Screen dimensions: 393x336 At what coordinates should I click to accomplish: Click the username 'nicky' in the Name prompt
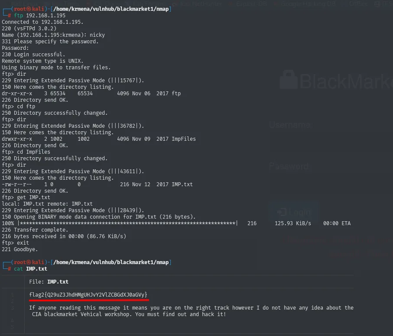[x=97, y=35]
